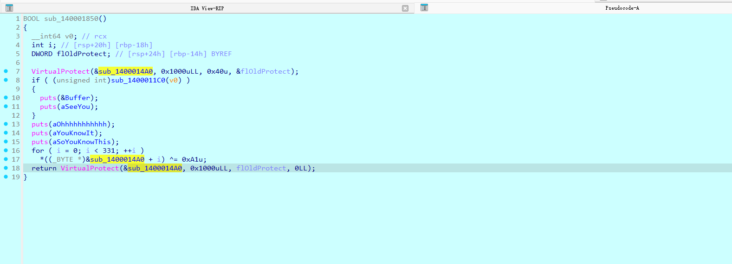This screenshot has height=264, width=732.
Task: Click the Pseudocode-A tab icon
Action: [x=424, y=7]
